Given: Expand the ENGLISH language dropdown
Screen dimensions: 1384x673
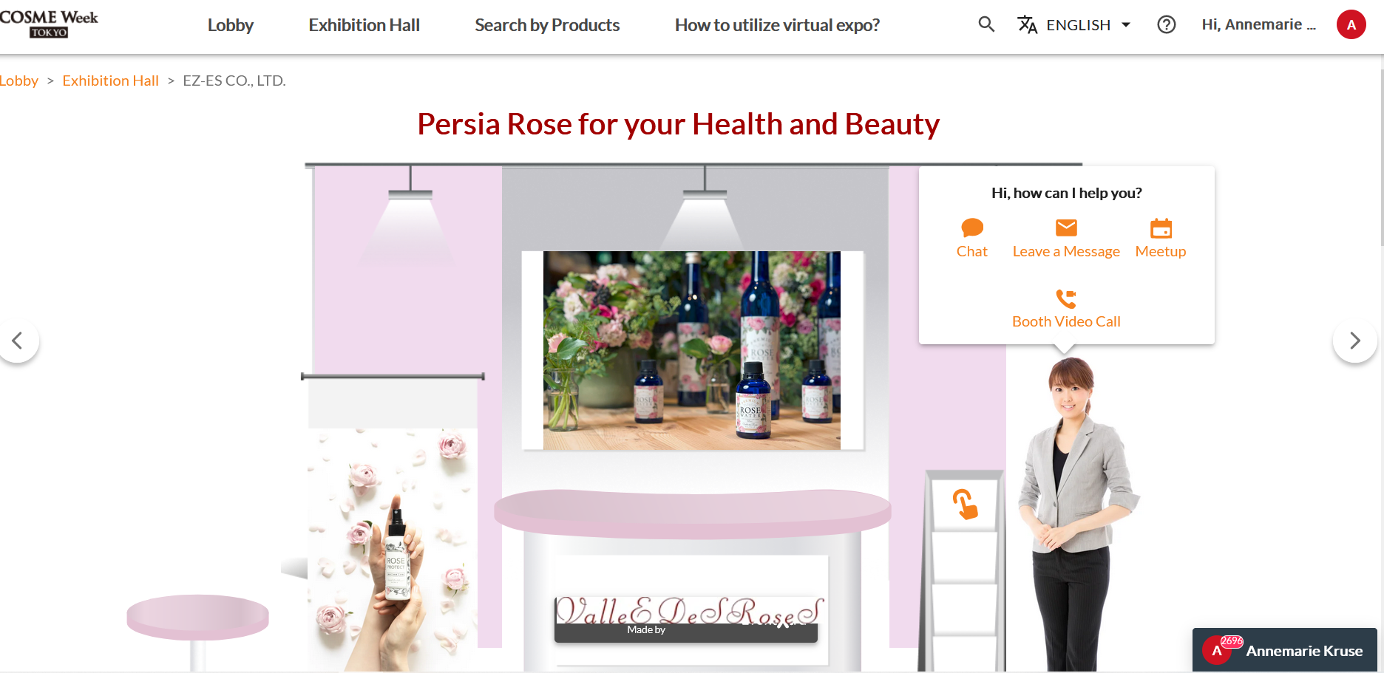Looking at the screenshot, I should pos(1088,24).
